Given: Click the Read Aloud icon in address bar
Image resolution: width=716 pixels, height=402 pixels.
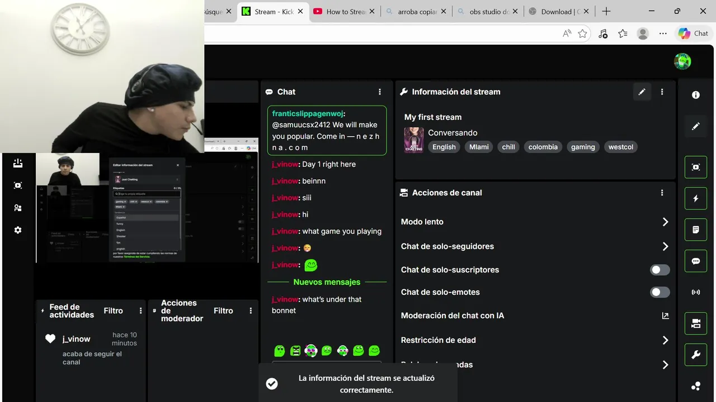Looking at the screenshot, I should 567,33.
